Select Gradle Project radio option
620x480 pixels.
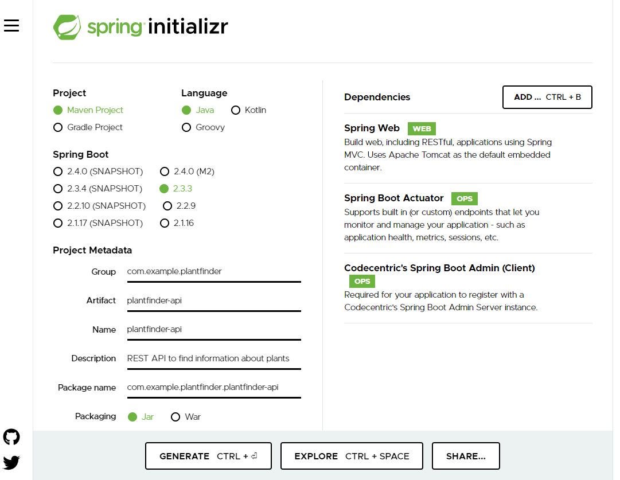point(88,127)
